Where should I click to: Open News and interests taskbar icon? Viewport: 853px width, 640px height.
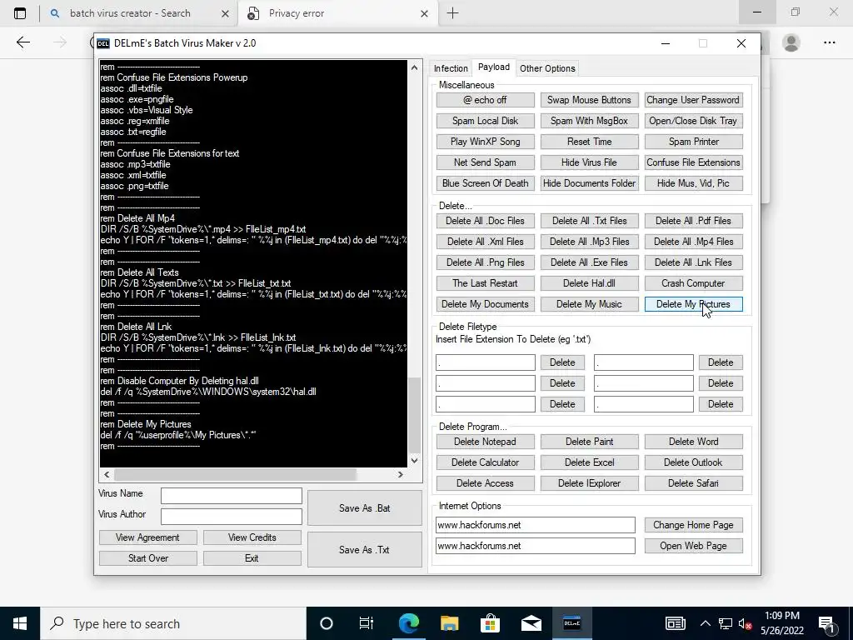(x=675, y=623)
